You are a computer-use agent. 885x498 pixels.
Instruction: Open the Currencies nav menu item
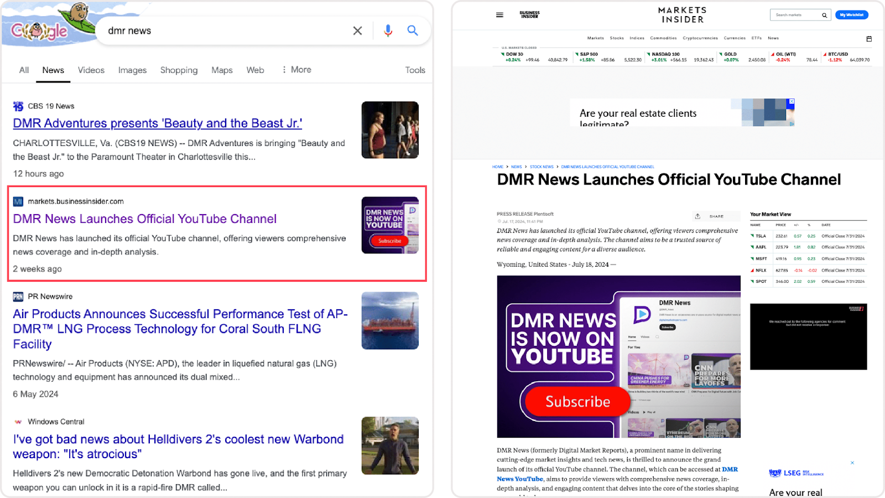click(x=735, y=38)
